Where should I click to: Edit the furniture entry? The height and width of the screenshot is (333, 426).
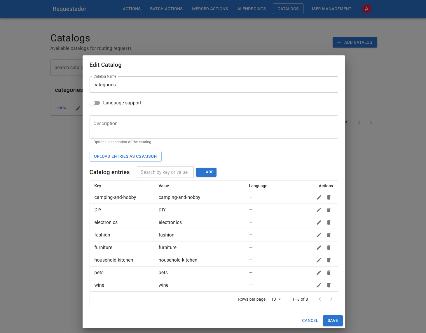pos(319,248)
